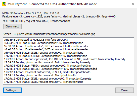The width and height of the screenshot is (137, 96).
Task: Select the 'Connected to MDB2USB interface on COM3' log line
Action: point(36,40)
